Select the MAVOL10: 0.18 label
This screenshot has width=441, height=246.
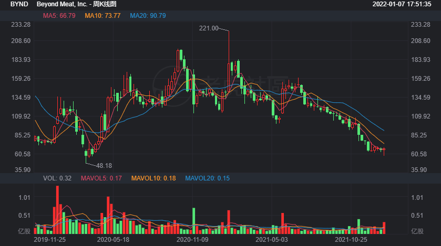(x=153, y=178)
